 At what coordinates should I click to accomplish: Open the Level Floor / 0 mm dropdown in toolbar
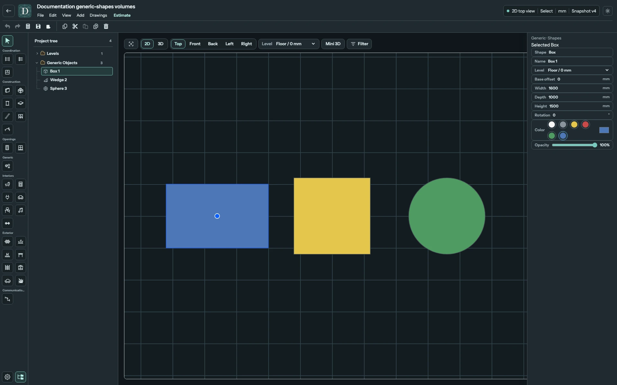(x=289, y=44)
